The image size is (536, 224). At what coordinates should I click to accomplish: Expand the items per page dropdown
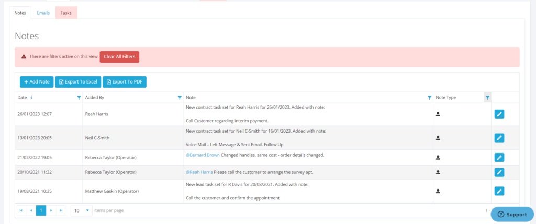point(87,210)
